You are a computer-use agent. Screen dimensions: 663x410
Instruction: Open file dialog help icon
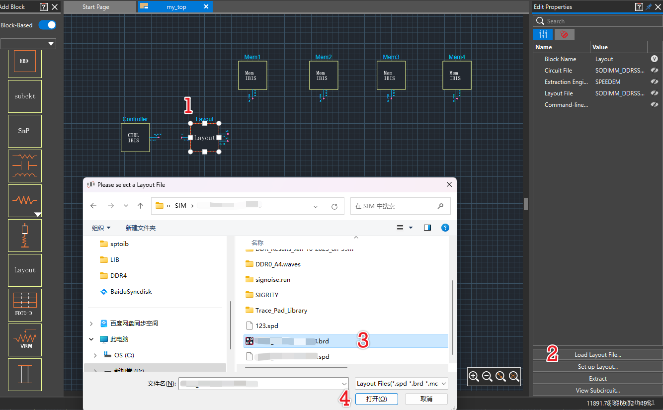pyautogui.click(x=445, y=228)
